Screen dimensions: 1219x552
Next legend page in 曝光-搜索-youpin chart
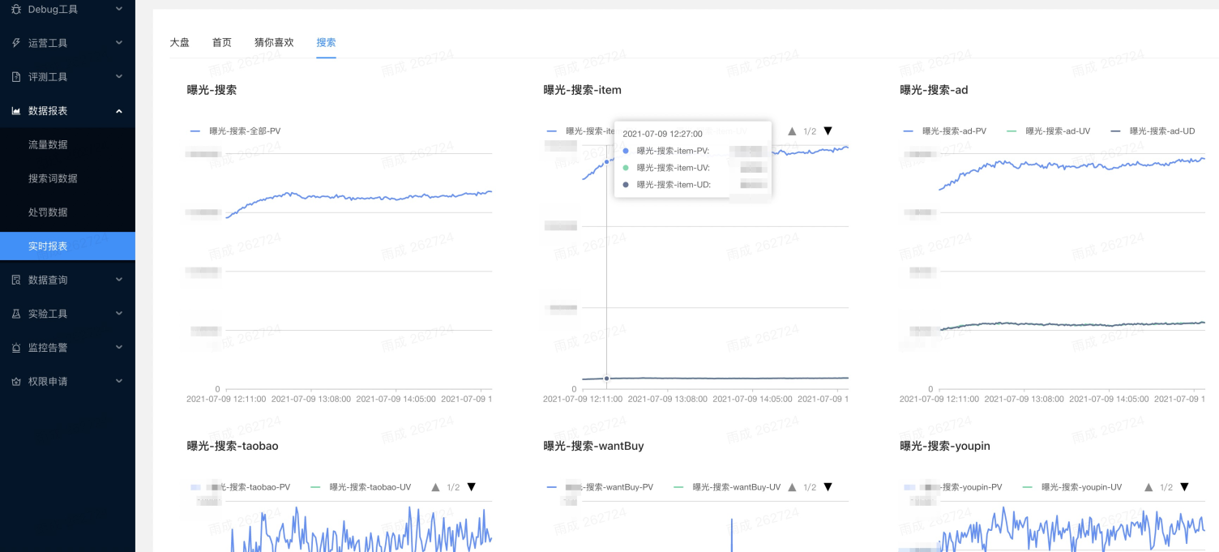[1184, 487]
